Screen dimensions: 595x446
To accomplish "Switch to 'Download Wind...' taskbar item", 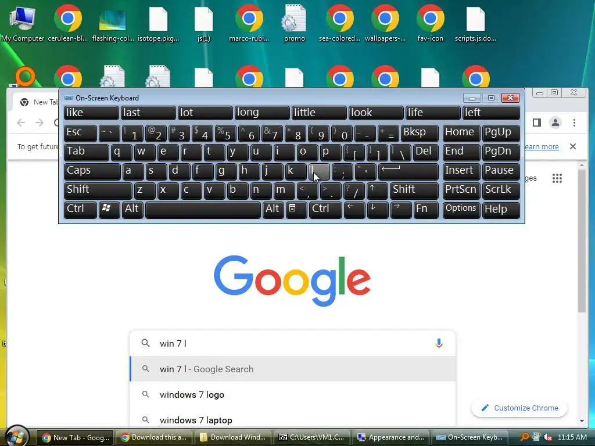I will pyautogui.click(x=232, y=437).
